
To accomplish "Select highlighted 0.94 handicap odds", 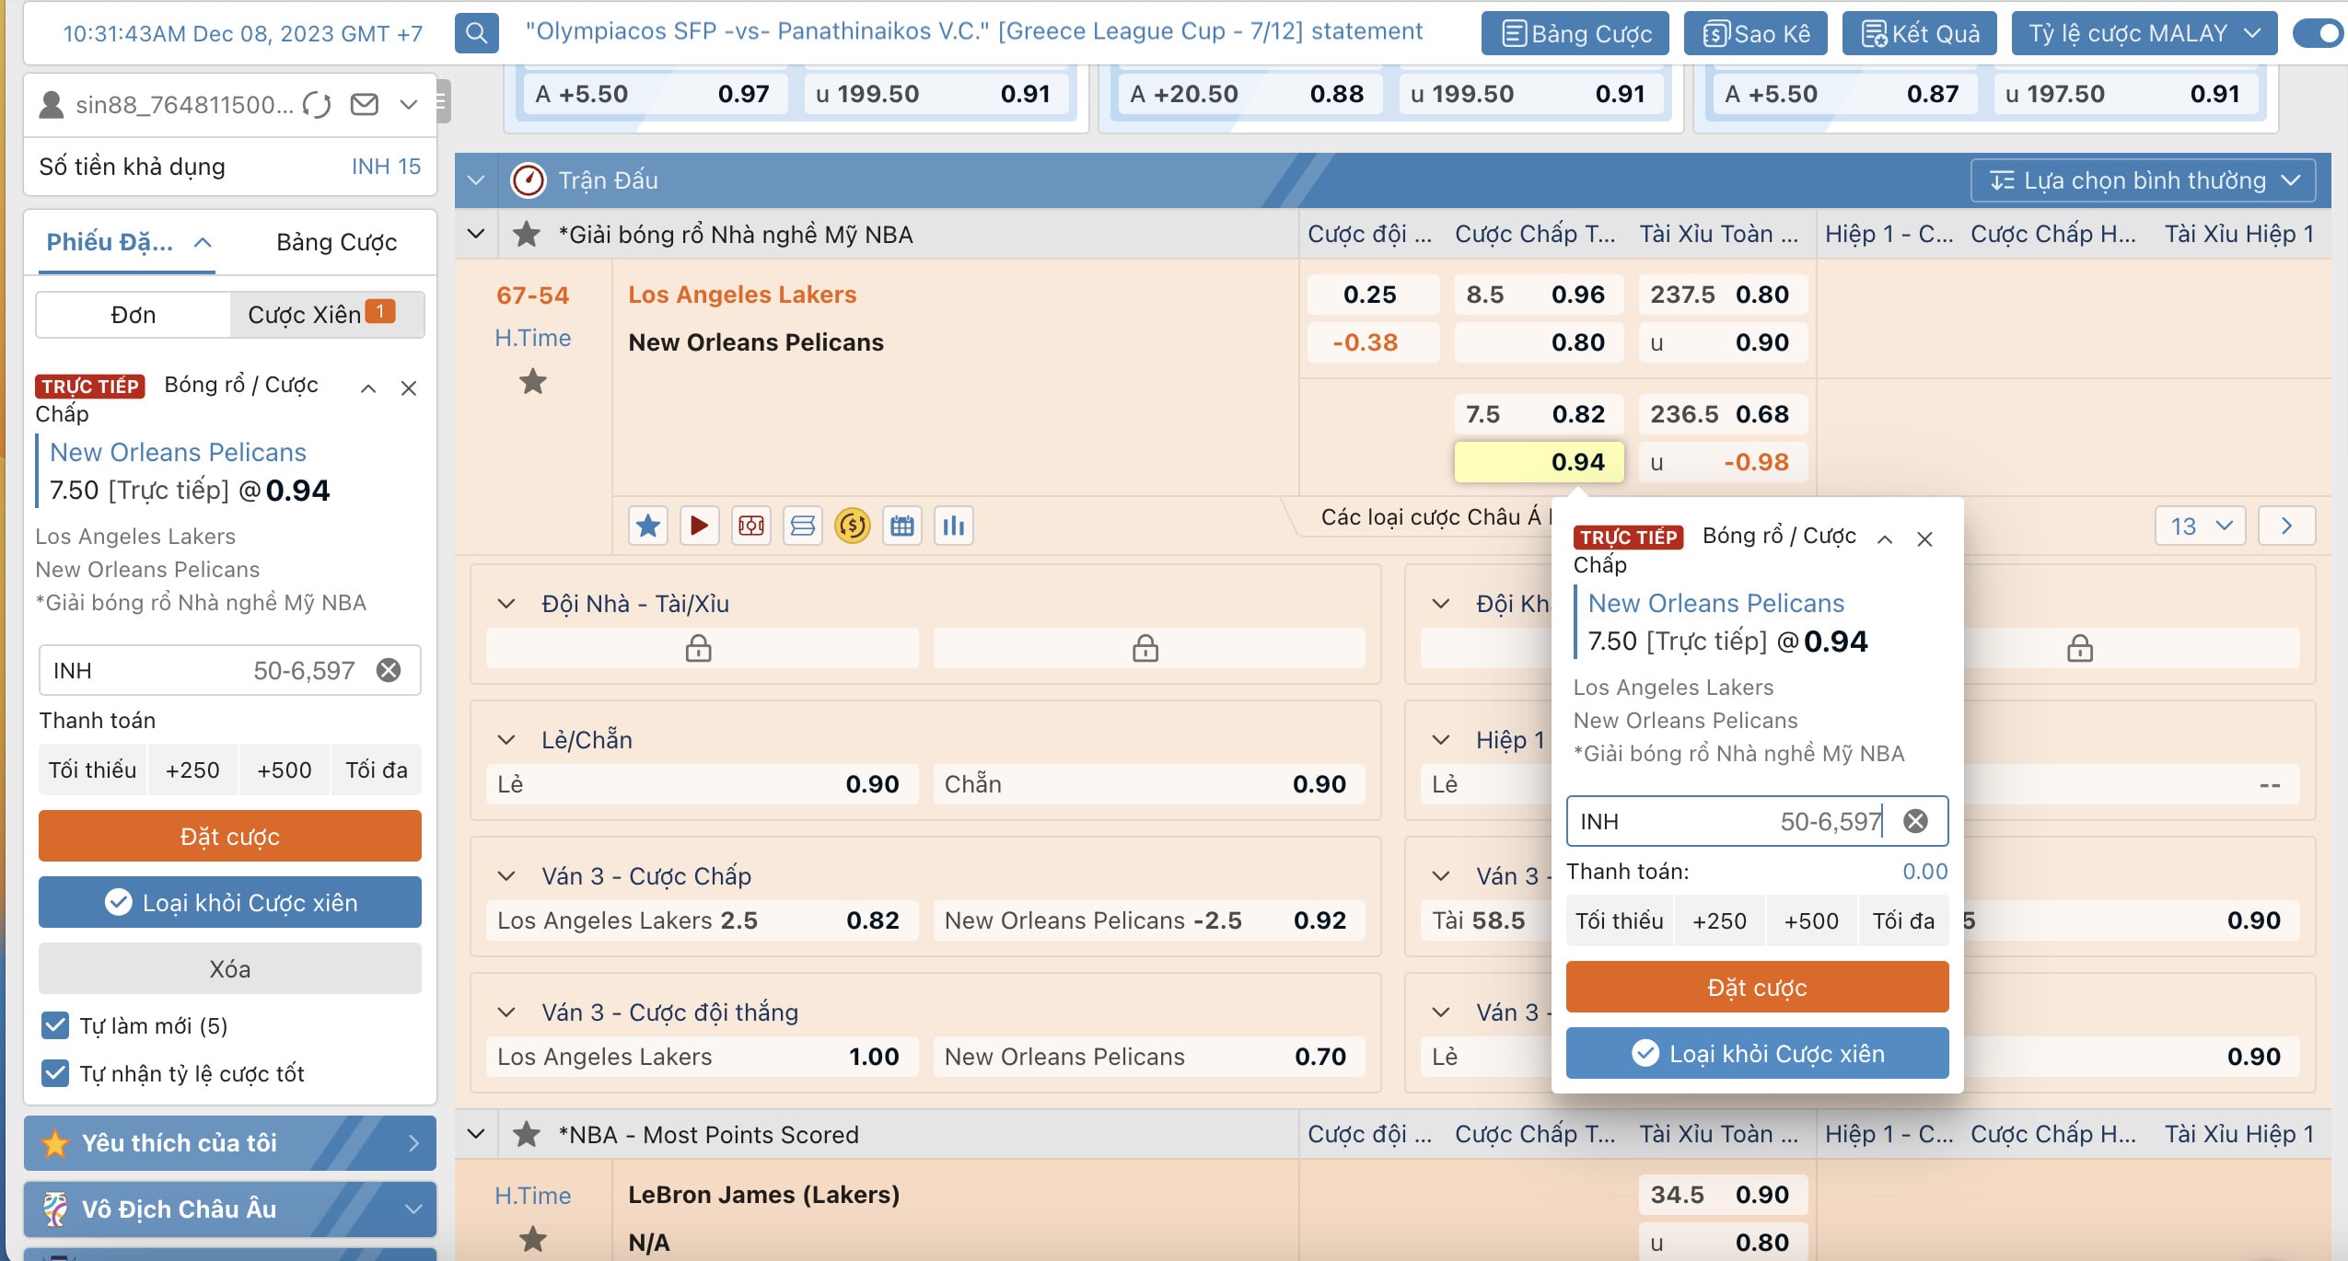I will click(1540, 462).
